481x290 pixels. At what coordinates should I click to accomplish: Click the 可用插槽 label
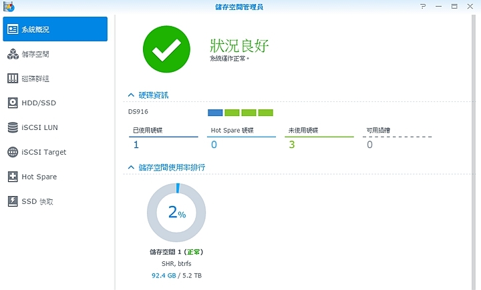[378, 131]
